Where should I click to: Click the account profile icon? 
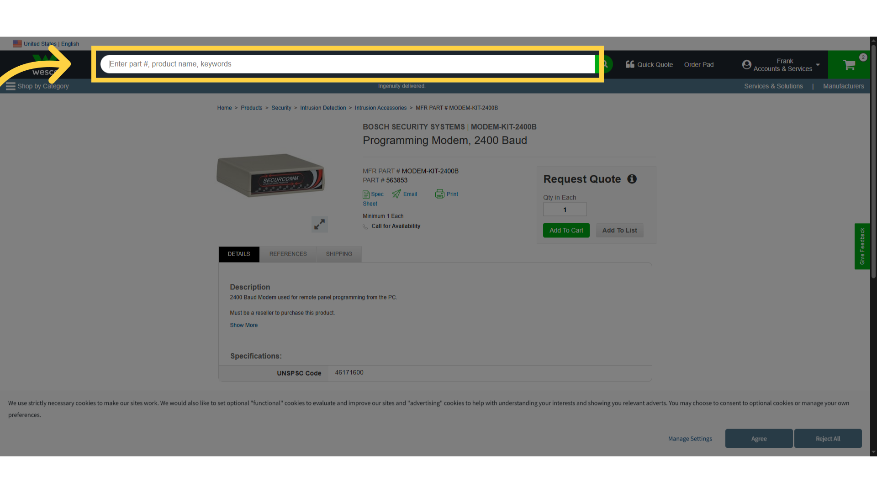point(746,65)
